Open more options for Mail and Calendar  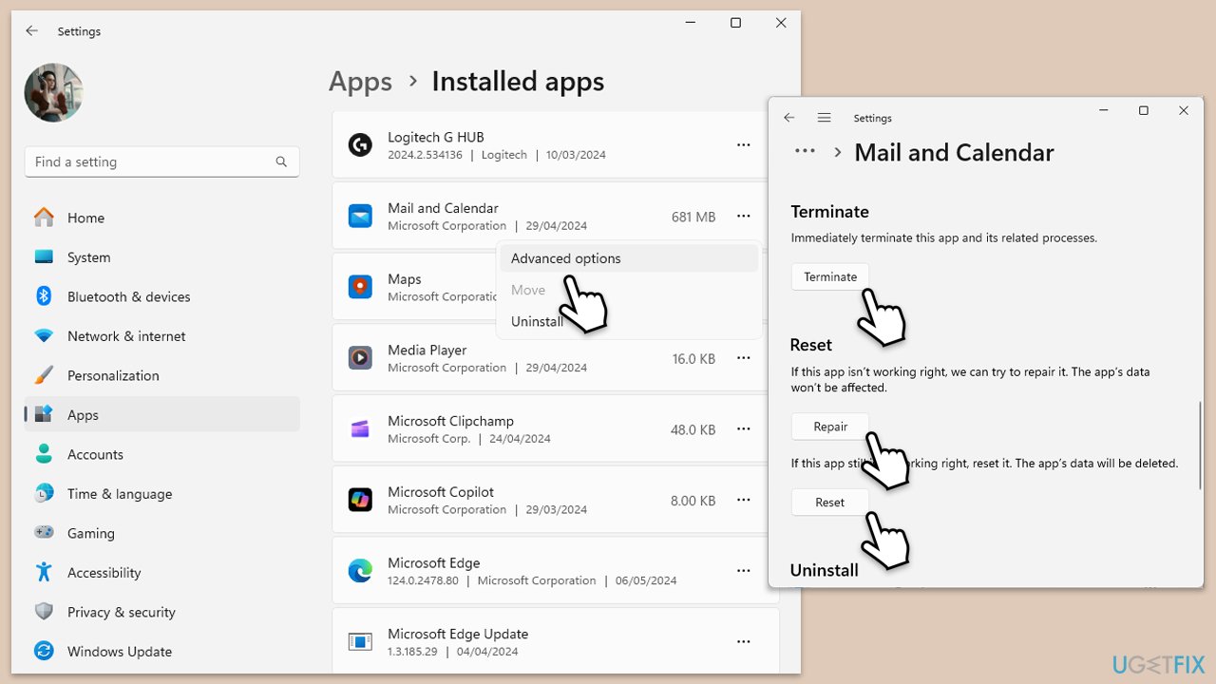744,217
